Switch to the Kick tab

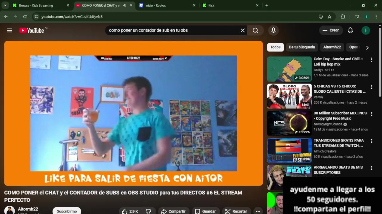pyautogui.click(x=230, y=5)
